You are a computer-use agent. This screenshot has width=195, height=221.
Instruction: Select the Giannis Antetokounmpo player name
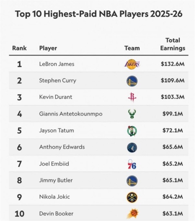click(71, 114)
